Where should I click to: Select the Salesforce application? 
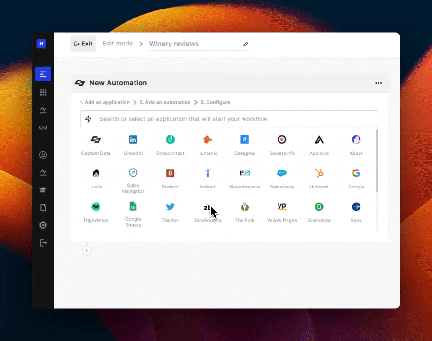click(x=282, y=179)
